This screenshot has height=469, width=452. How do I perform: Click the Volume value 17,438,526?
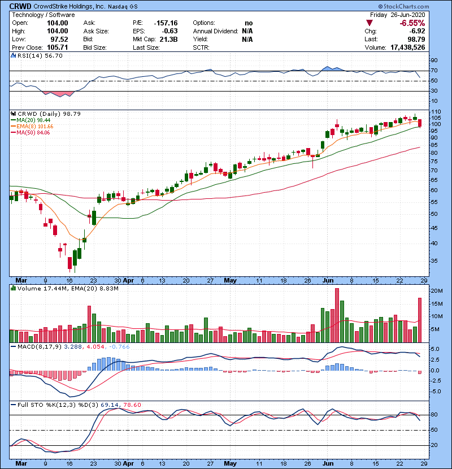click(x=408, y=47)
